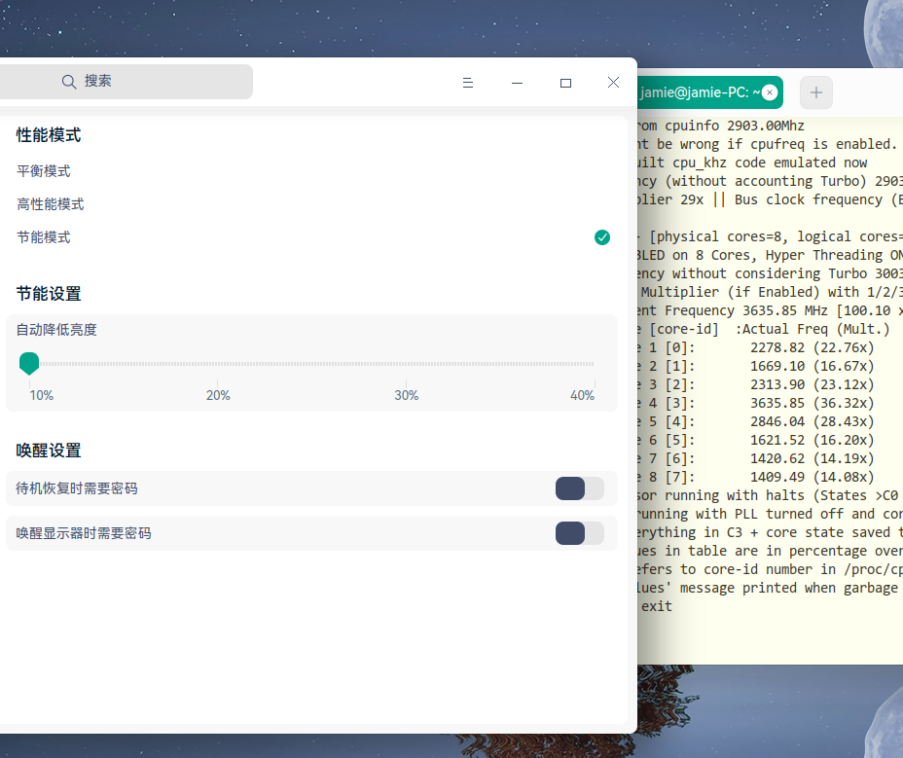Select 高性能模式 performance mode

click(51, 204)
